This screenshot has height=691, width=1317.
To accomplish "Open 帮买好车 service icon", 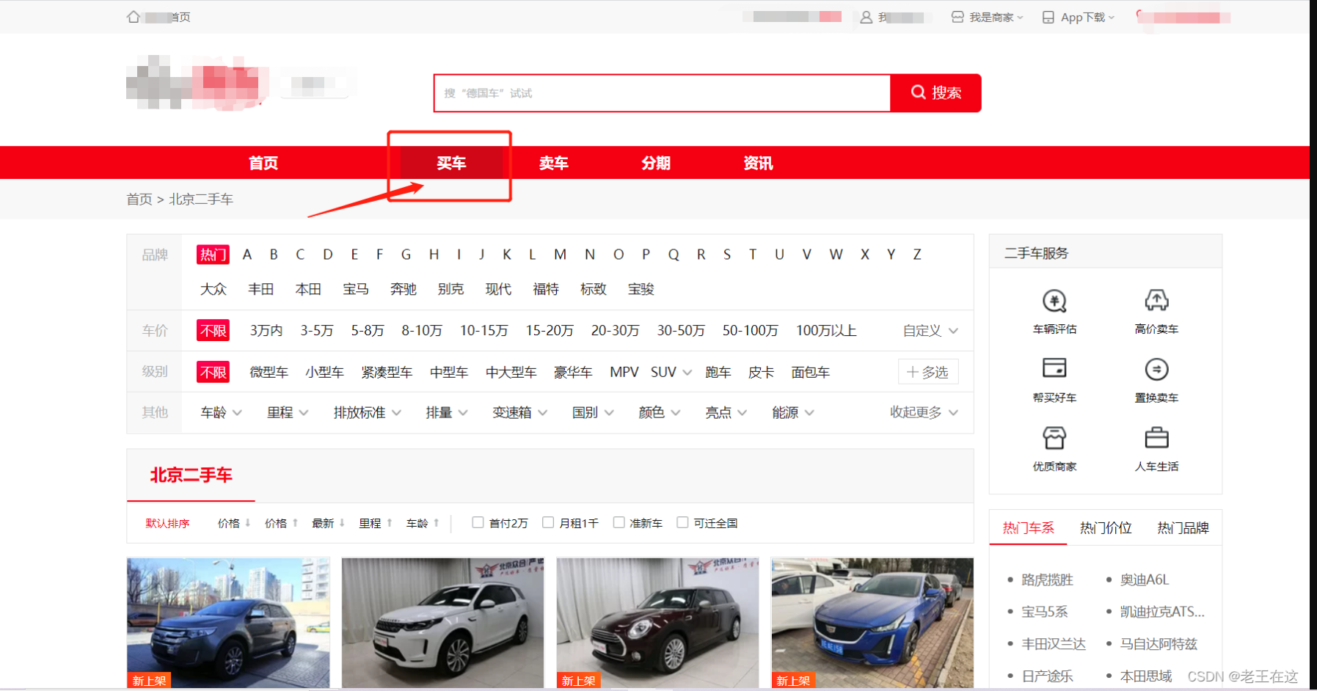I will click(x=1054, y=368).
